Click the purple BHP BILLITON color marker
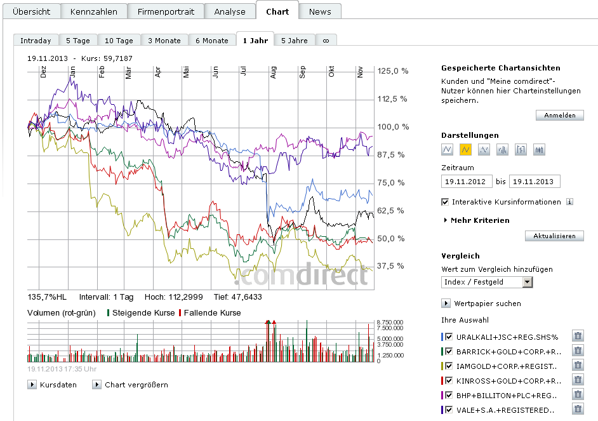Screen dimensions: 598x421 pos(442,395)
